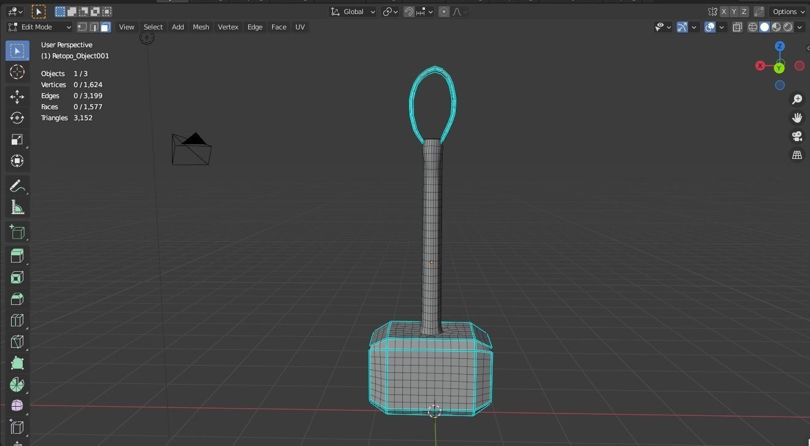Switch perspective/orthographic grid icon
This screenshot has width=810, height=446.
pos(797,155)
